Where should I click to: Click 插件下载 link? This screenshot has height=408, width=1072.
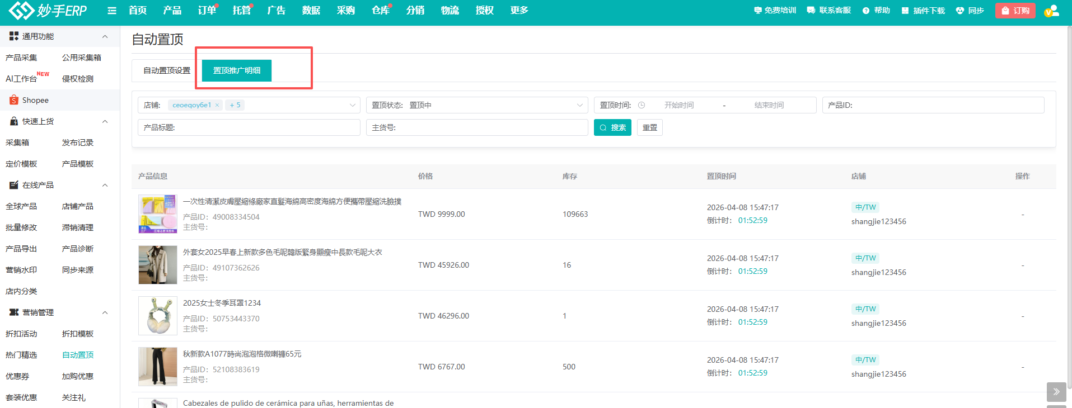923,11
